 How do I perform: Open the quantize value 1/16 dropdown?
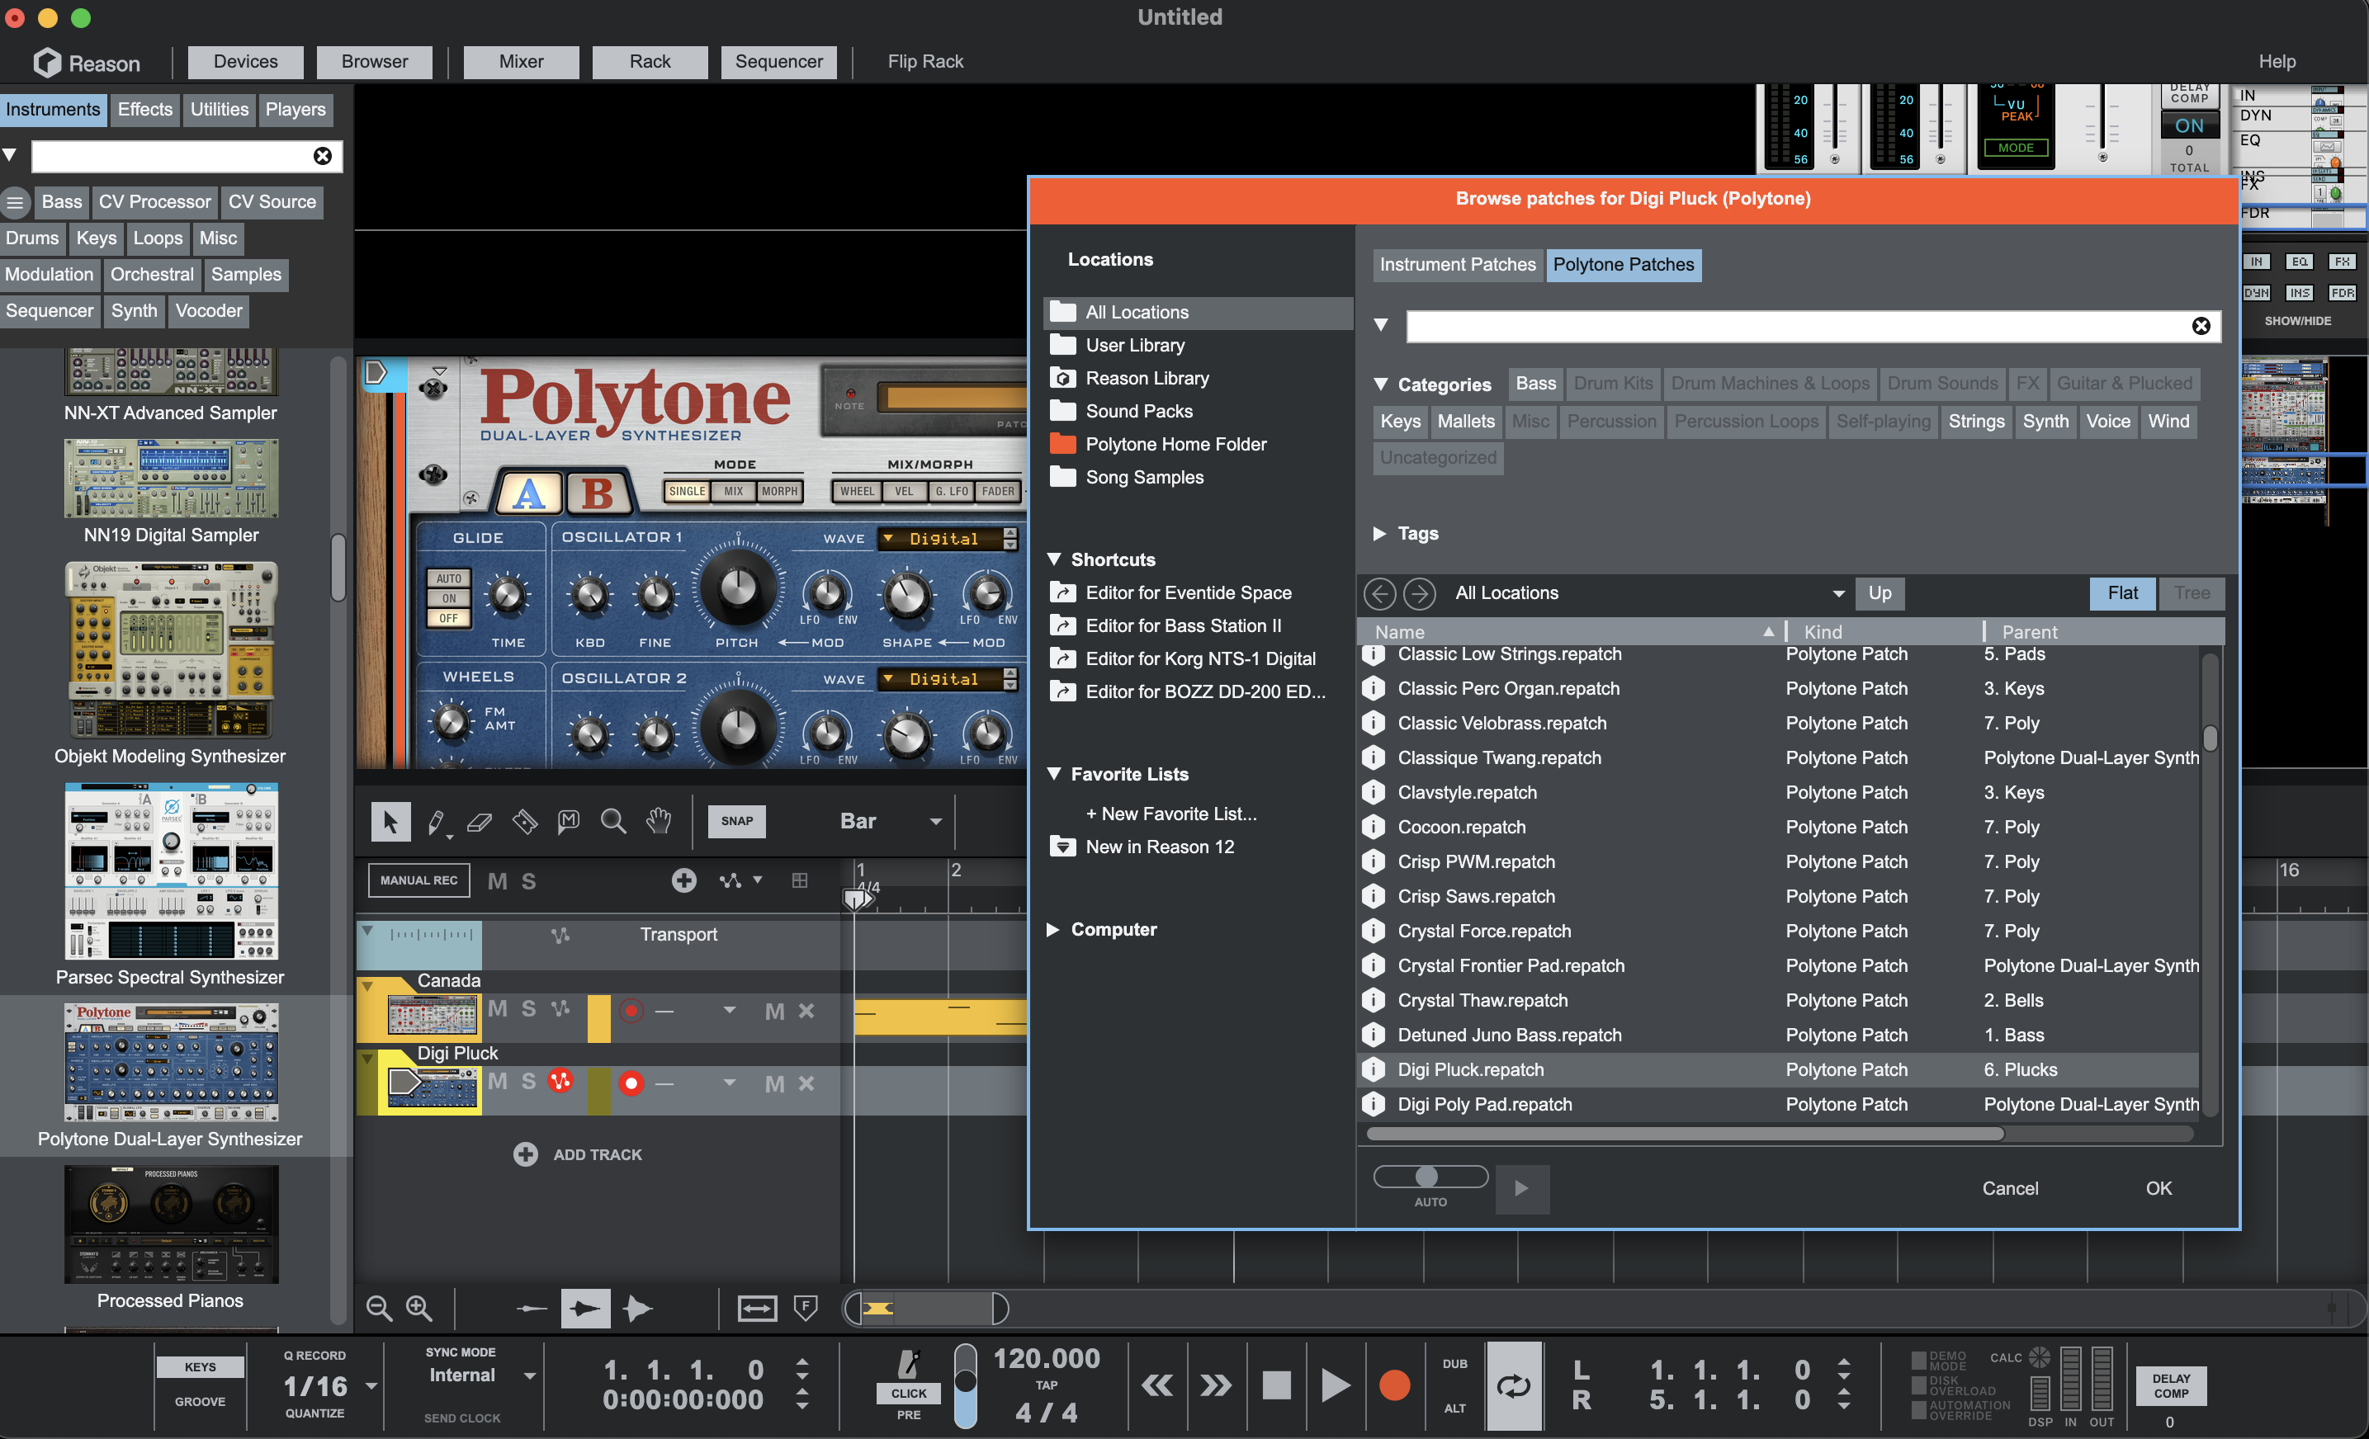click(371, 1386)
